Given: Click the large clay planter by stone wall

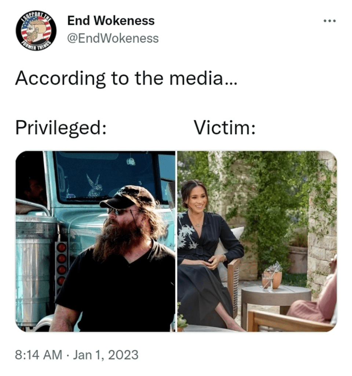Looking at the screenshot, I should 298,259.
